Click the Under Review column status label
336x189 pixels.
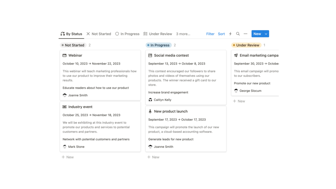pos(246,45)
